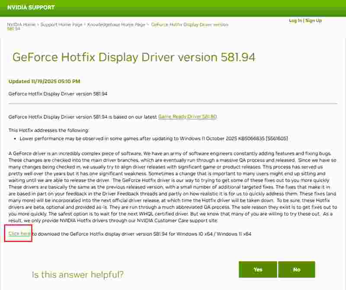
Task: Click the Windows 11 KB5066835 bullet item
Action: 154,139
